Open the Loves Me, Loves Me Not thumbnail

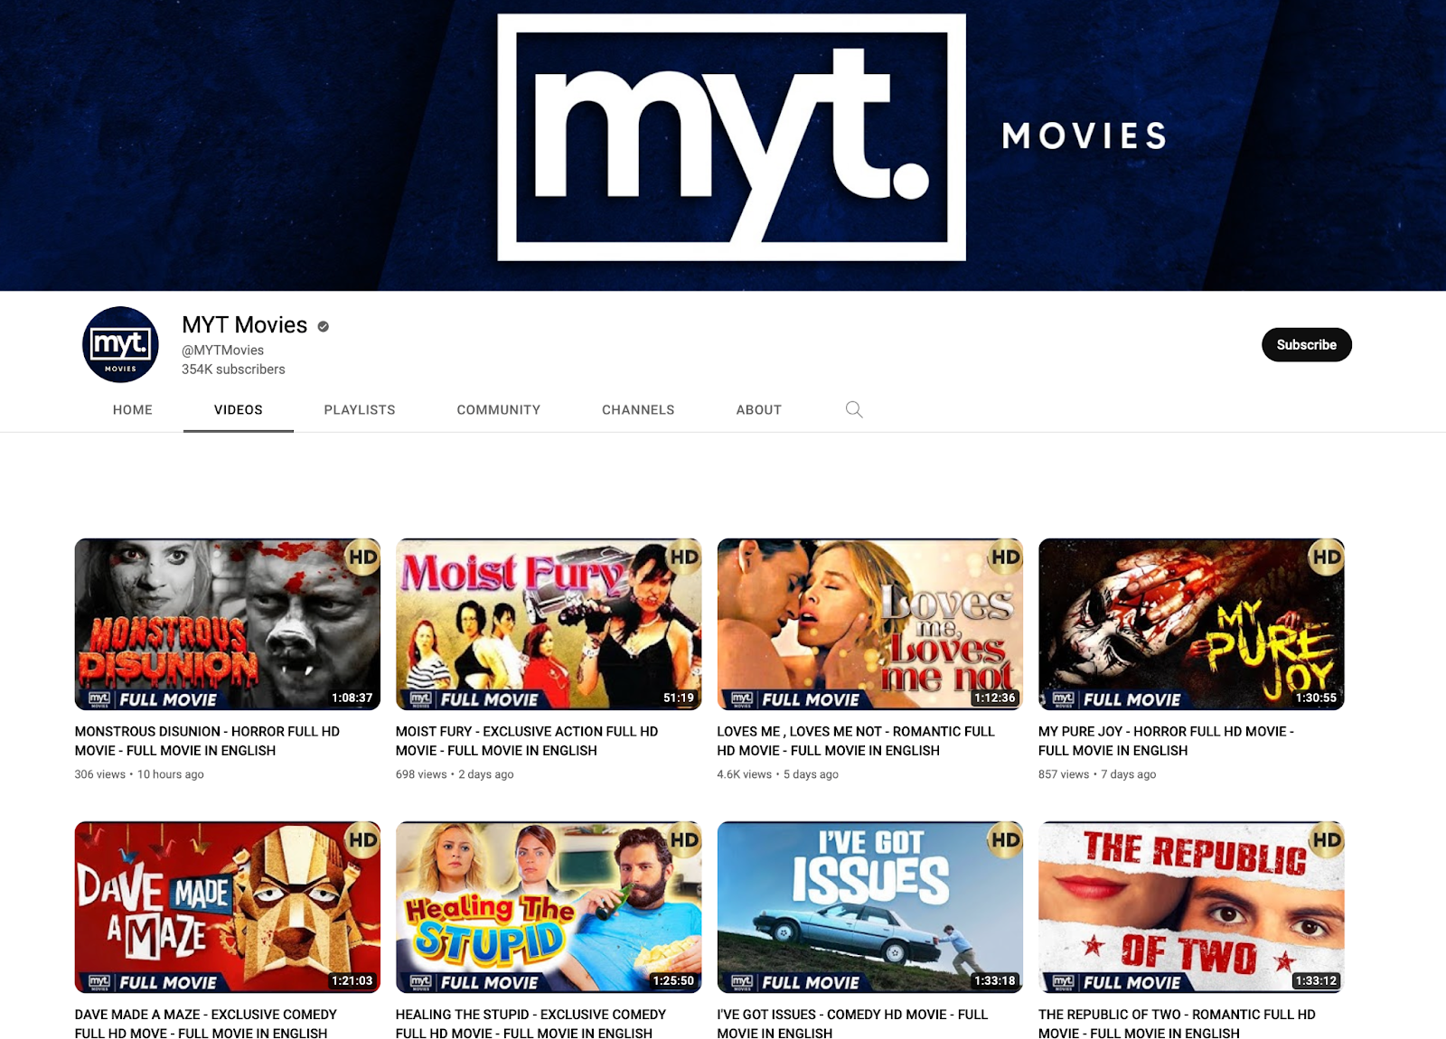870,624
